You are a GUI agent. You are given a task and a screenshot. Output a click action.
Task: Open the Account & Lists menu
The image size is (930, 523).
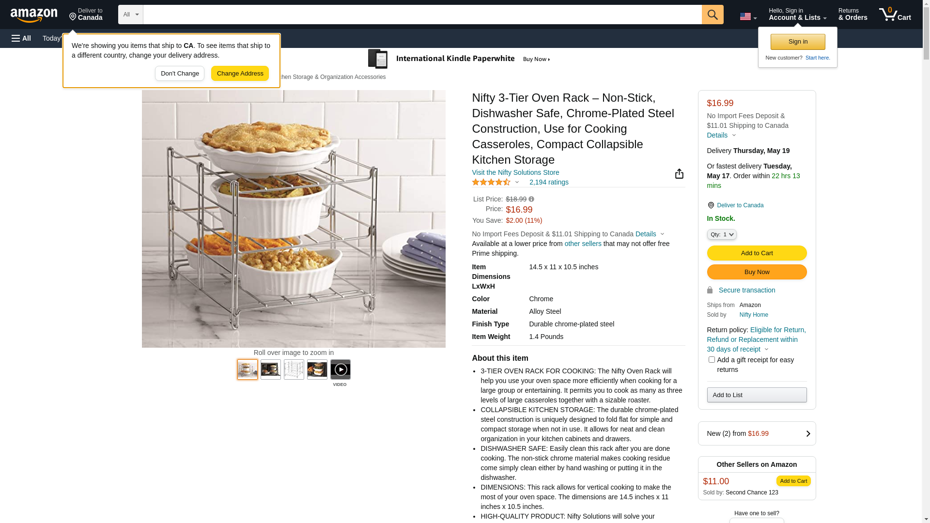tap(797, 15)
